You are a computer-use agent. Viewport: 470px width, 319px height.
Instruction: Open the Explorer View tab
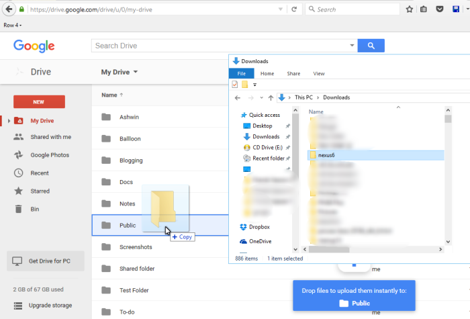(x=319, y=73)
